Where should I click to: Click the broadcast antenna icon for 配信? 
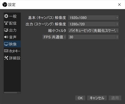[x=6, y=23]
